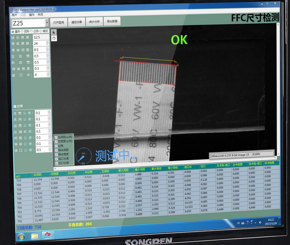290x245 pixels.
Task: Click the image info readout 3964x2228
Action: pos(242,154)
